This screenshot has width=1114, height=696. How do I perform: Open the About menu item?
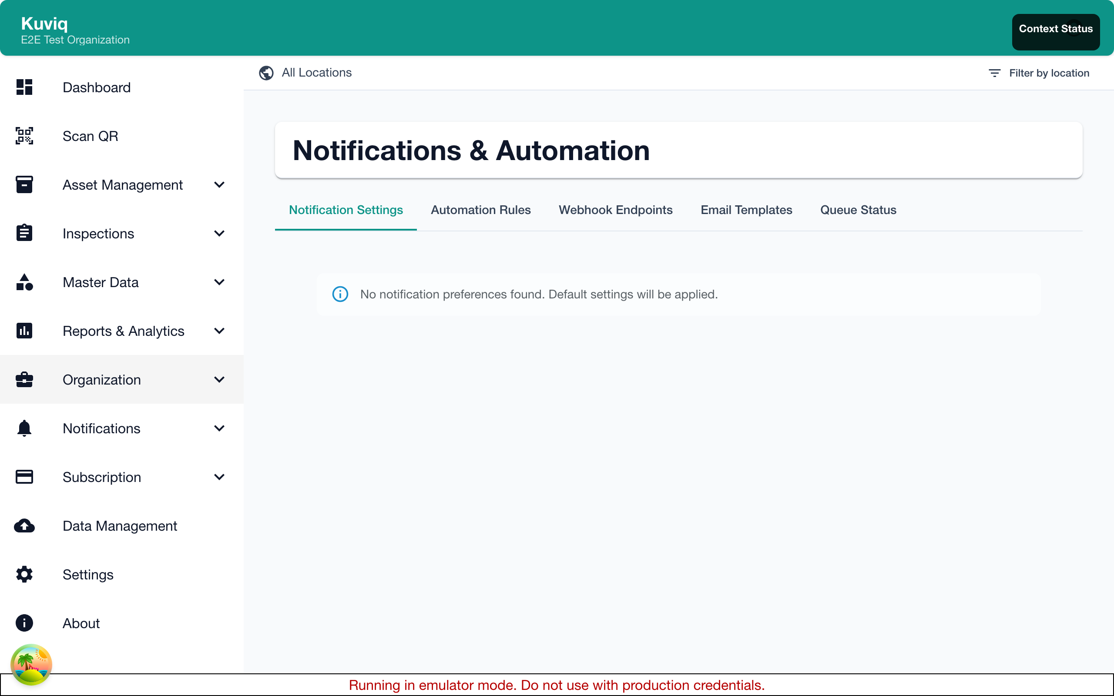[x=122, y=623]
